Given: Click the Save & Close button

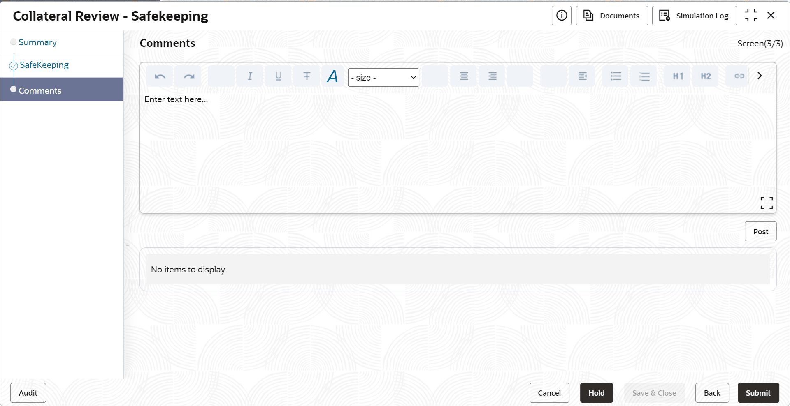Looking at the screenshot, I should (654, 393).
